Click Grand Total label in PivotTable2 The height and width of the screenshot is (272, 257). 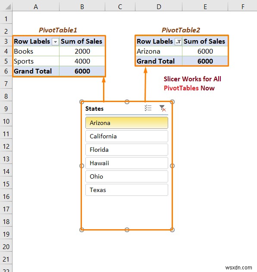click(159, 61)
